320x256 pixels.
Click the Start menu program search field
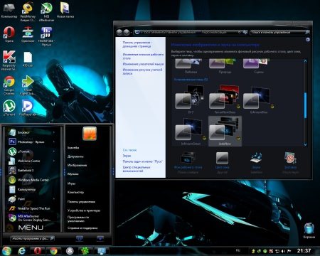point(33,238)
